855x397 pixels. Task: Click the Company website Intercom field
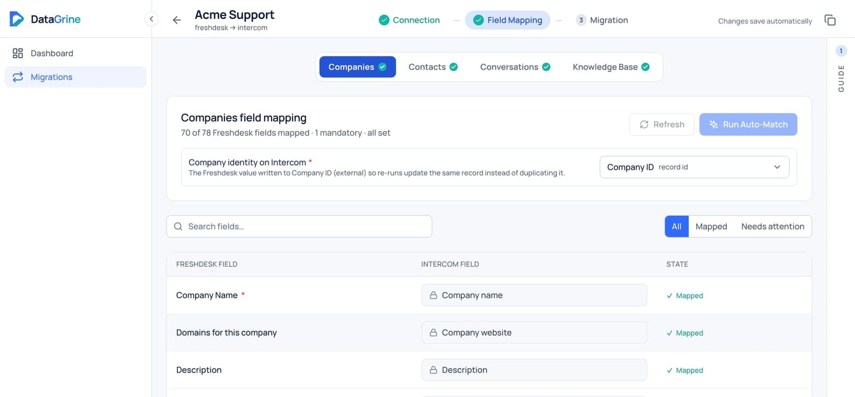click(534, 332)
